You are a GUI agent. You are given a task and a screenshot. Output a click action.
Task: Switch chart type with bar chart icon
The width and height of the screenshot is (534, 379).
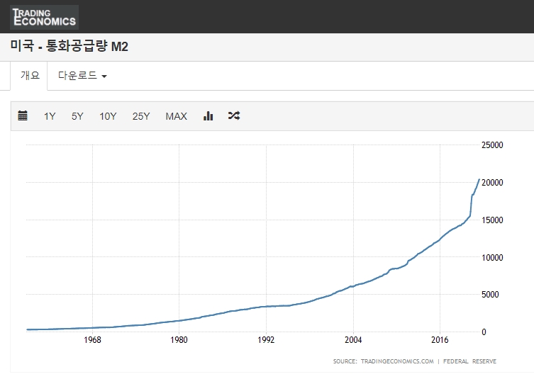coord(208,115)
